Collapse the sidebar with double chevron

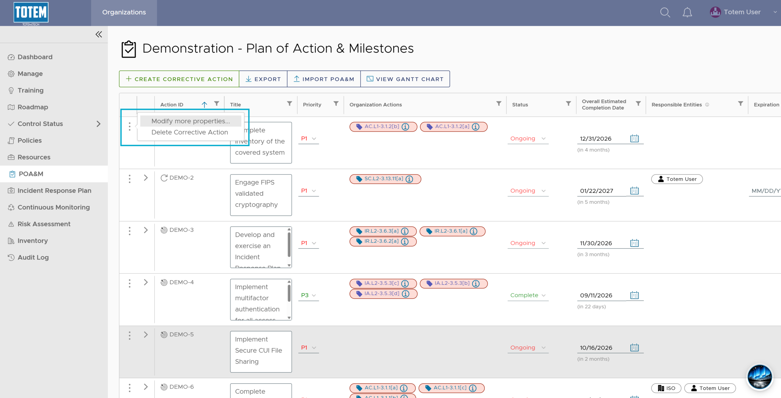pyautogui.click(x=99, y=34)
